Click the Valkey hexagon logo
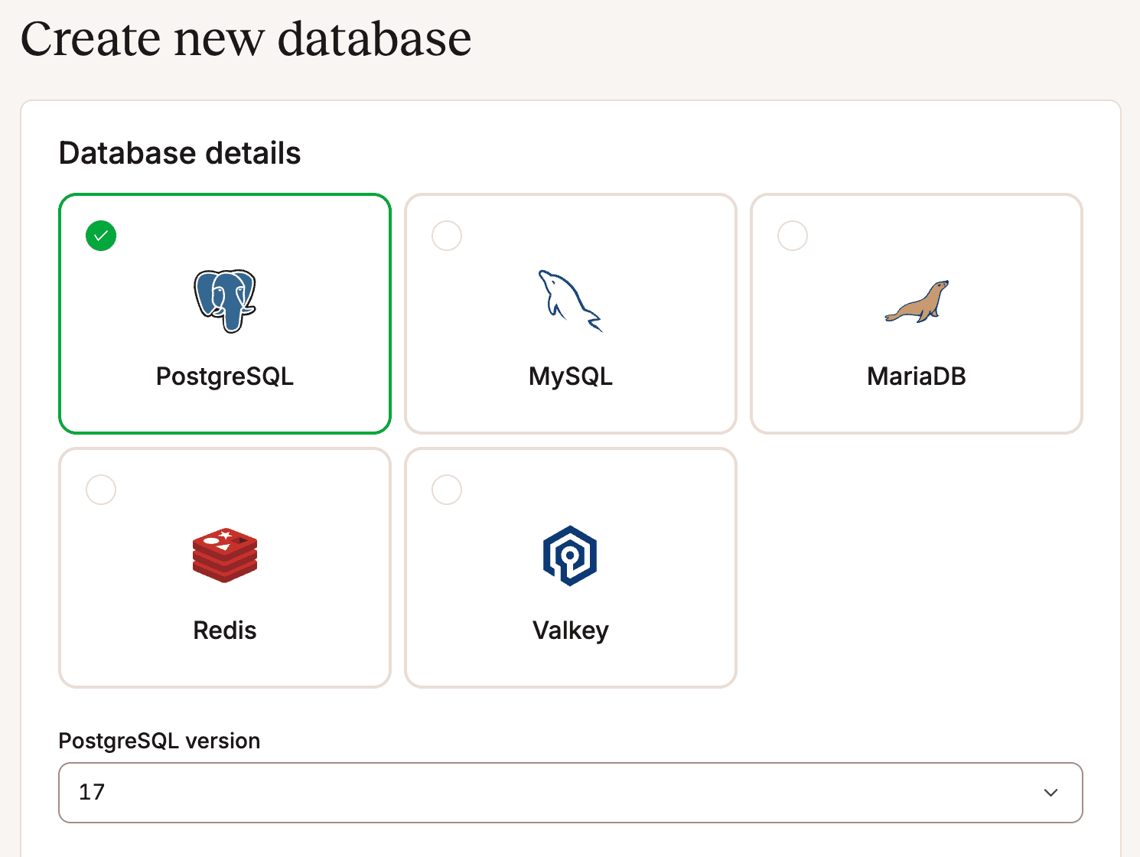This screenshot has height=857, width=1140. (570, 556)
